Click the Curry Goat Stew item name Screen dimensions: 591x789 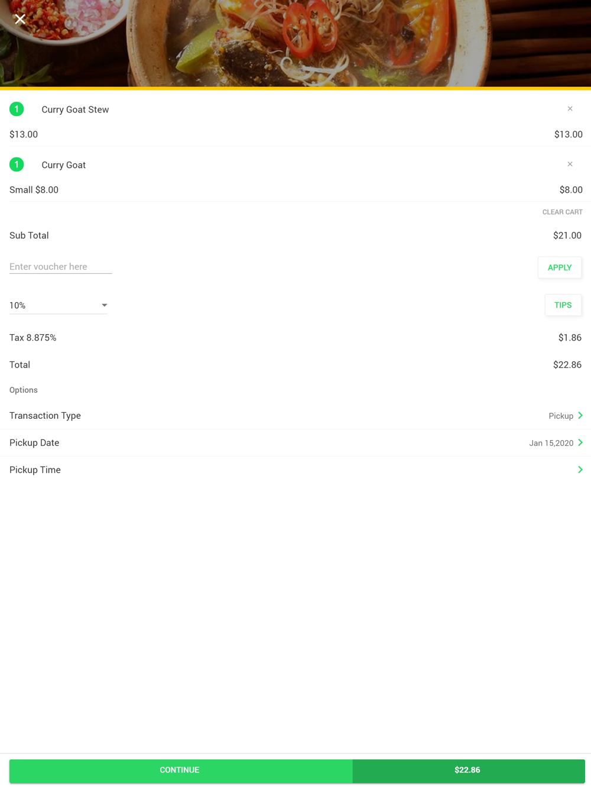tap(75, 109)
